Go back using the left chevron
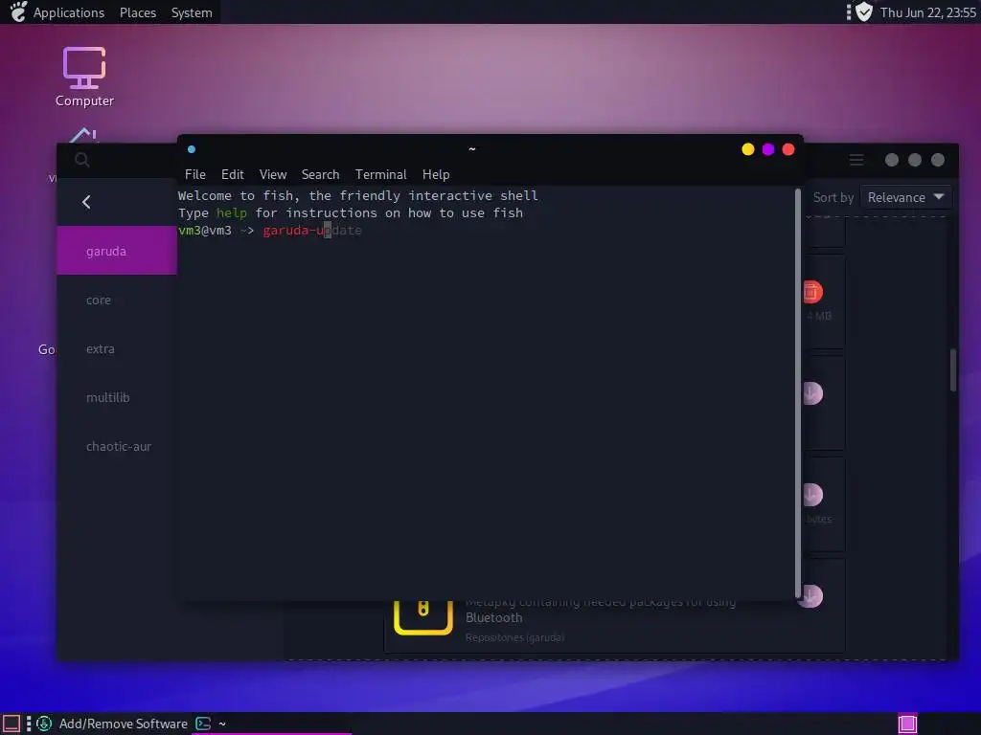Image resolution: width=981 pixels, height=735 pixels. tap(86, 202)
